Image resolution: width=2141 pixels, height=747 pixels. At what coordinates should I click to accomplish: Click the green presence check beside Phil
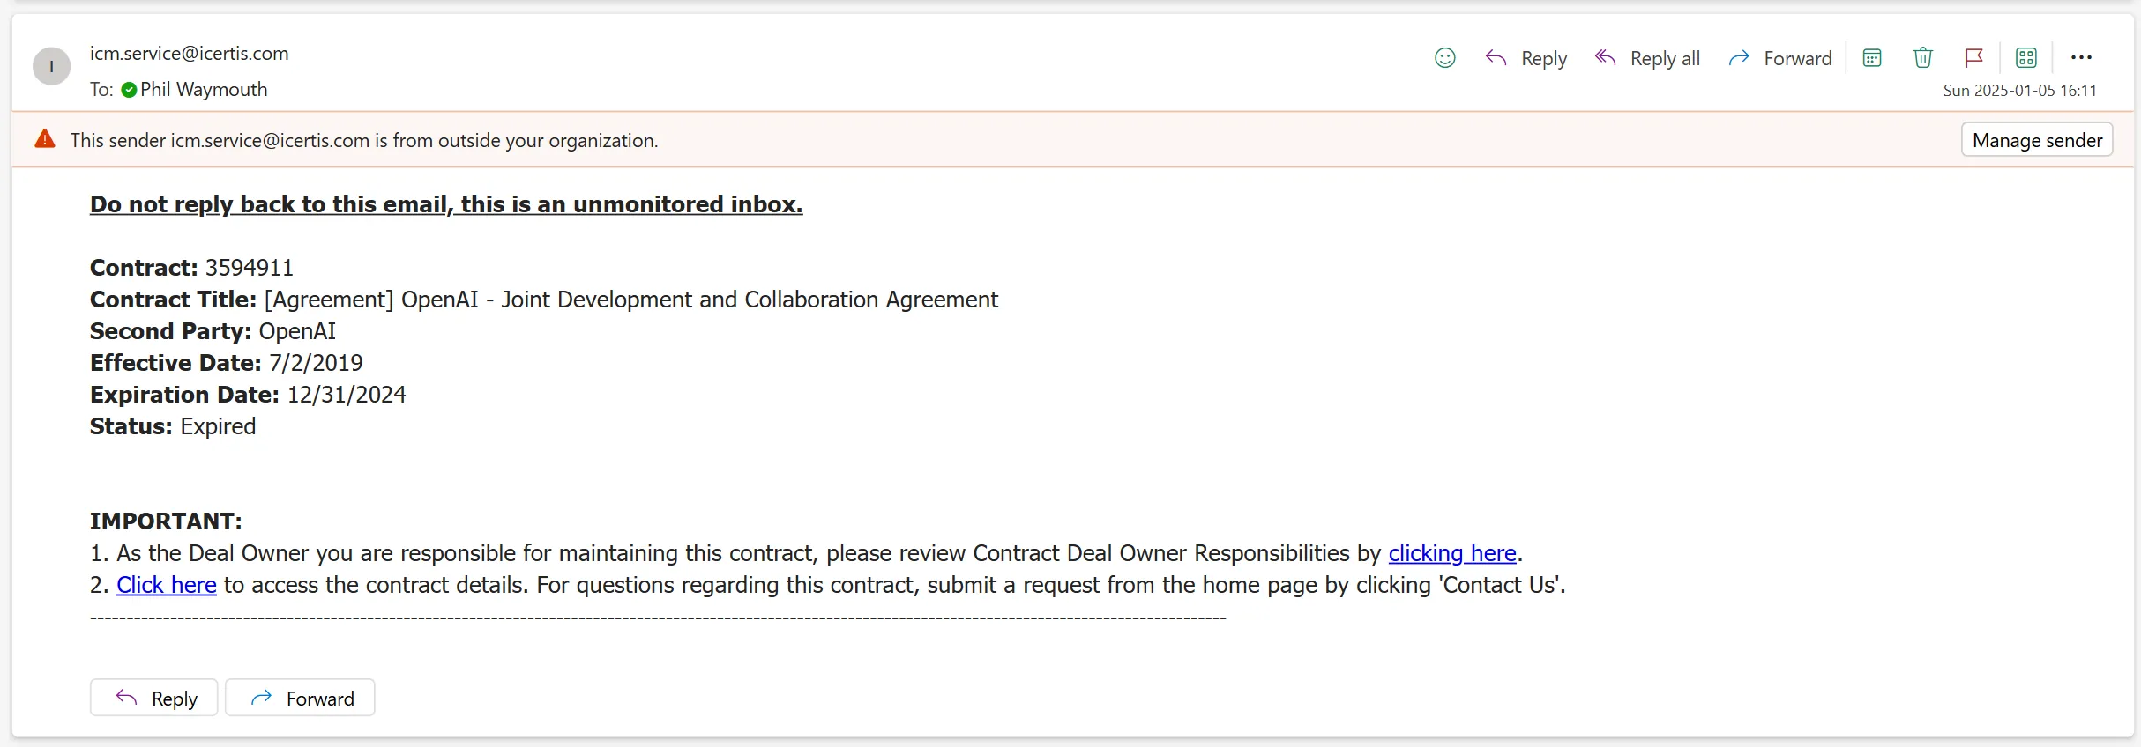(x=129, y=90)
